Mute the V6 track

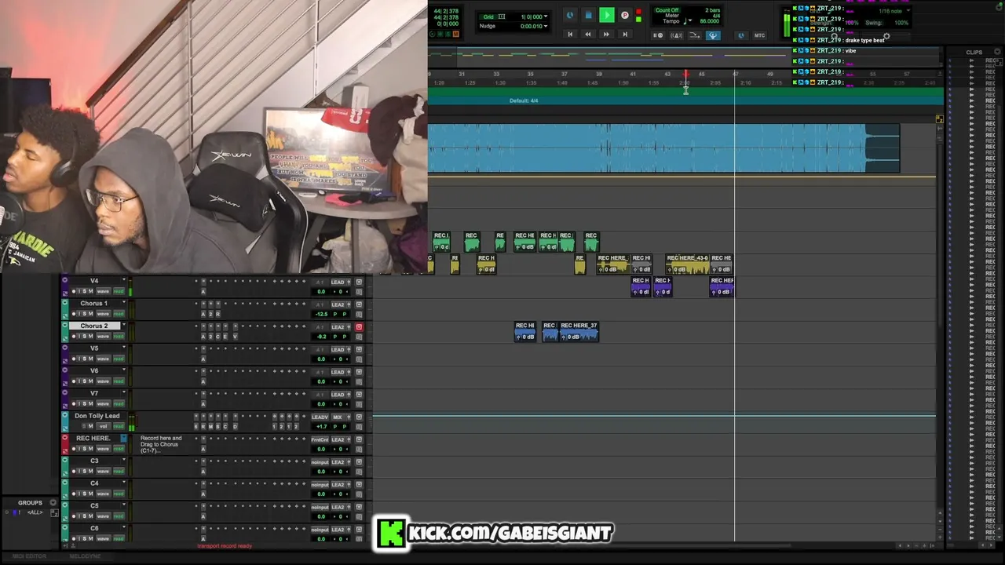click(x=90, y=381)
